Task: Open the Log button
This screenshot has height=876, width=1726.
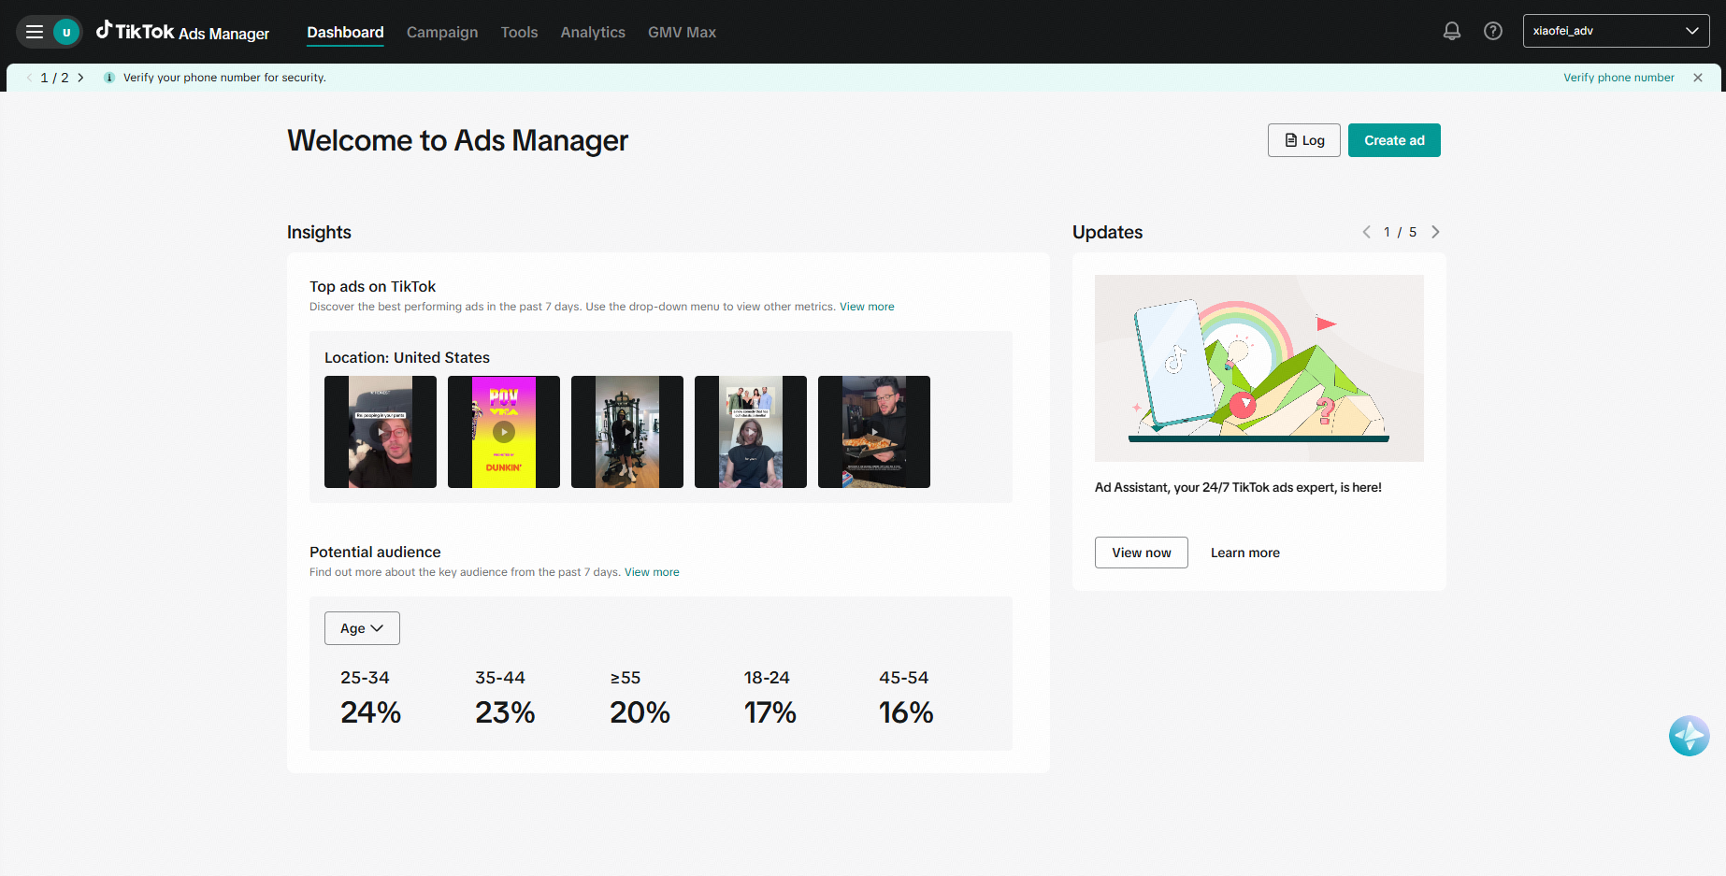Action: [x=1303, y=140]
